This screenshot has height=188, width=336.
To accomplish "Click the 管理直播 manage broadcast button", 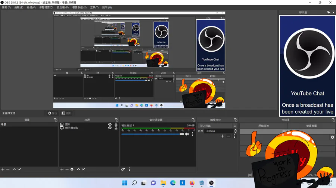I will point(311,126).
